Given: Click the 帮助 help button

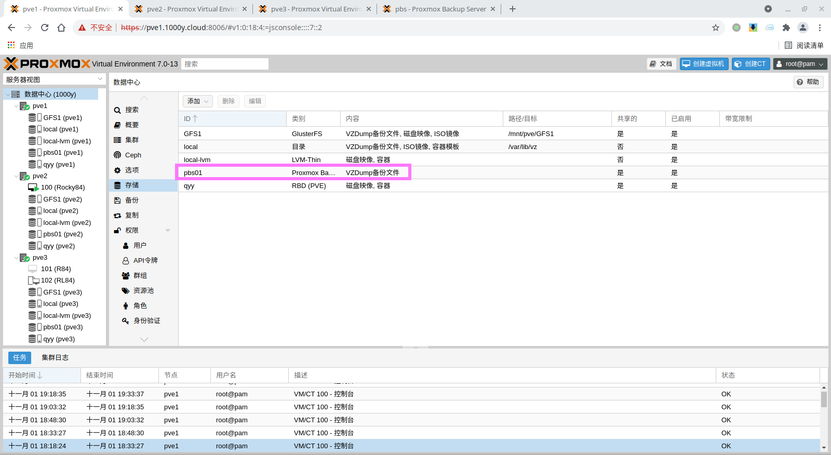Looking at the screenshot, I should [x=808, y=82].
